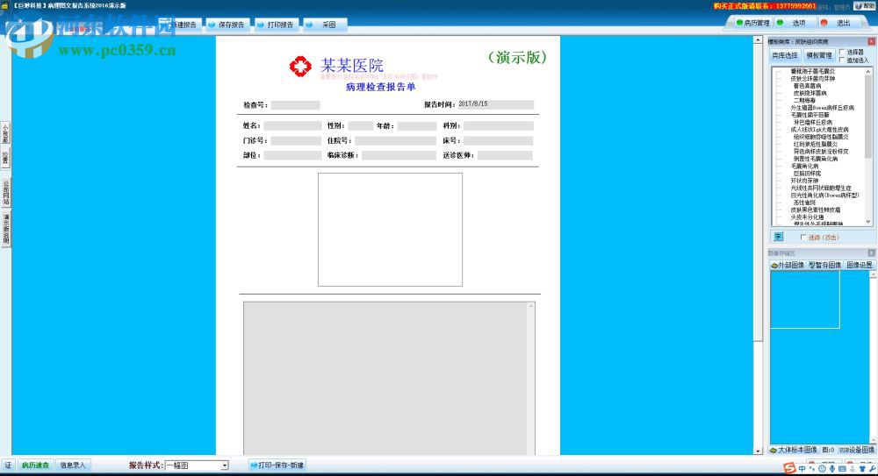Click the 性别 input field
The image size is (878, 476).
tap(360, 126)
